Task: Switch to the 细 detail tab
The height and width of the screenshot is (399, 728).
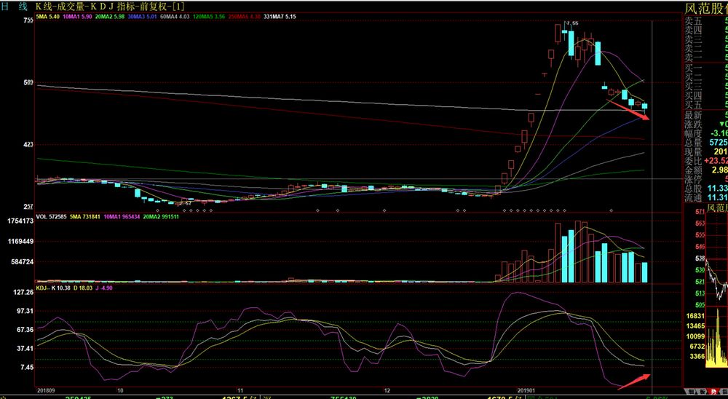Action: (x=690, y=391)
